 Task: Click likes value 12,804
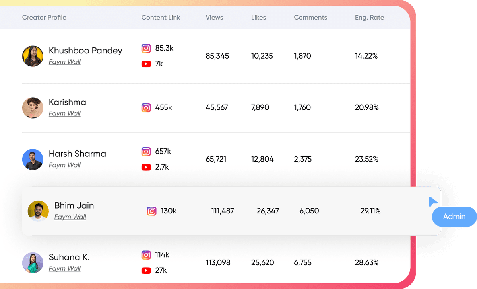pos(262,160)
